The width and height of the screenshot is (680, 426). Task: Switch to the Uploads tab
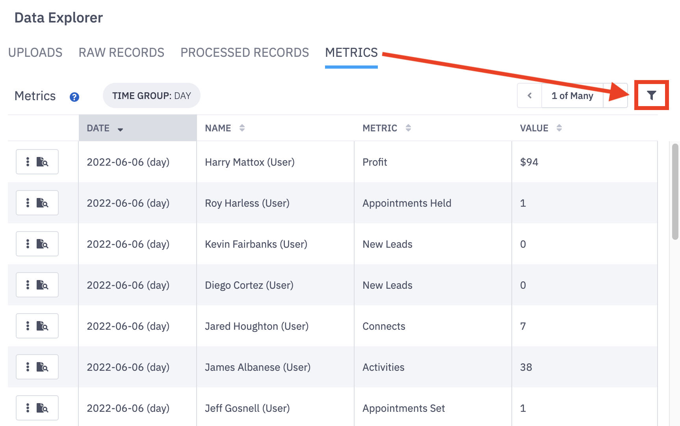(x=35, y=52)
